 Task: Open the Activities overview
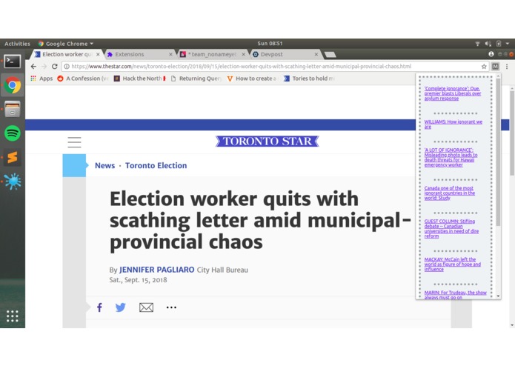(17, 43)
